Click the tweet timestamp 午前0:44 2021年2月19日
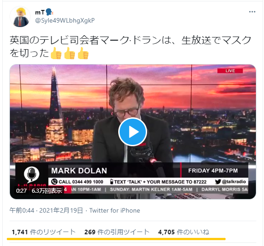 (46, 210)
